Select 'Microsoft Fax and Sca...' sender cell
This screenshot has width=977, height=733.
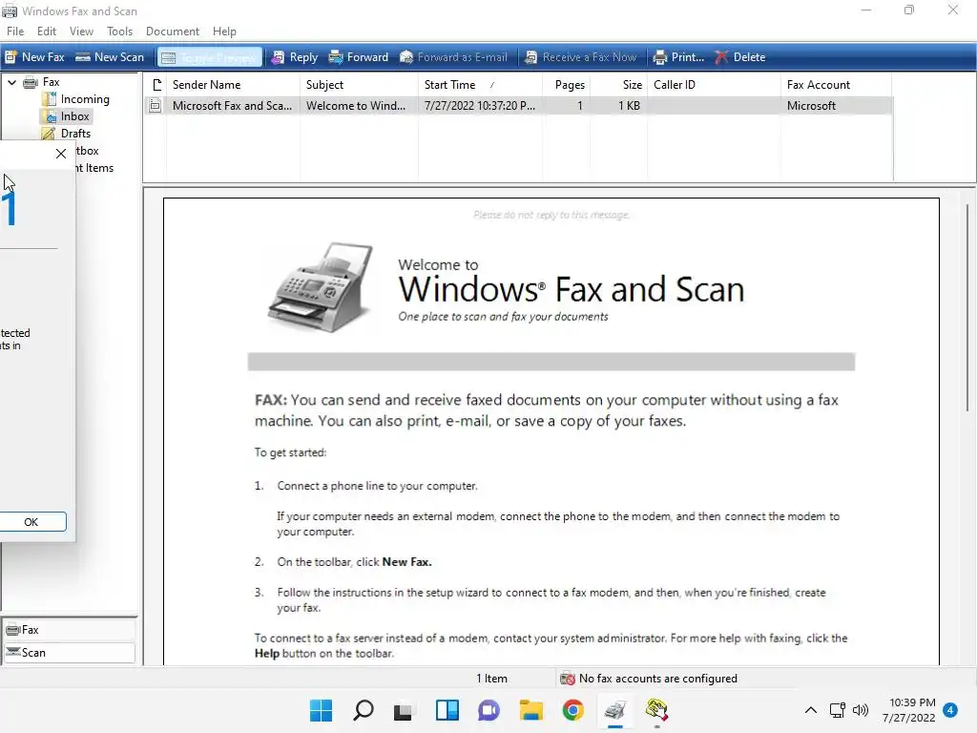click(x=233, y=106)
